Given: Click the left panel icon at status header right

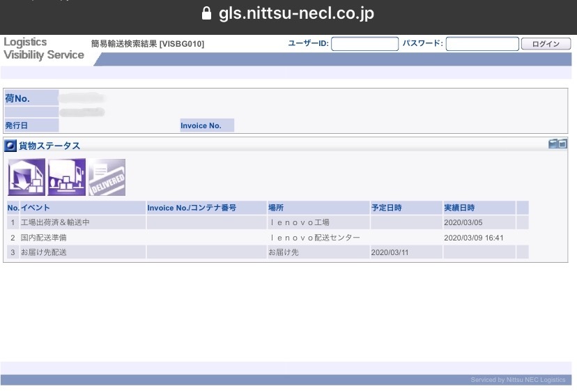Looking at the screenshot, I should pyautogui.click(x=553, y=144).
